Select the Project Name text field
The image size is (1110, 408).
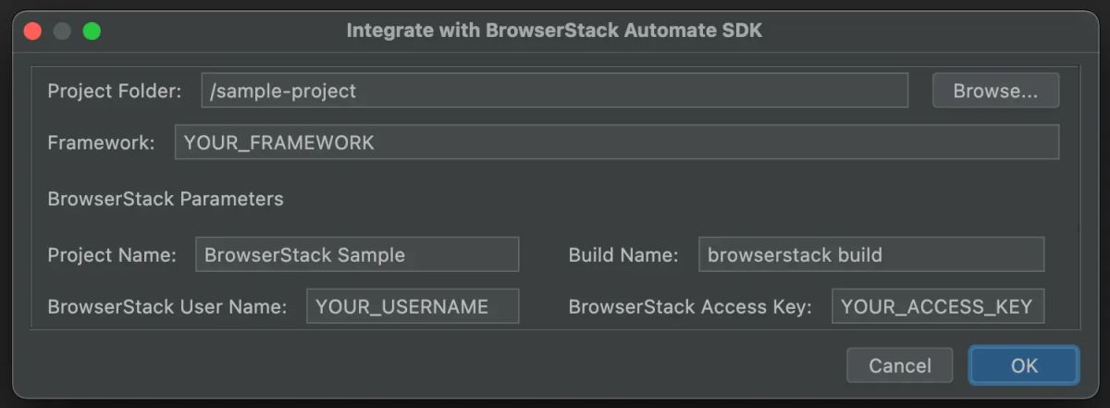coord(357,254)
